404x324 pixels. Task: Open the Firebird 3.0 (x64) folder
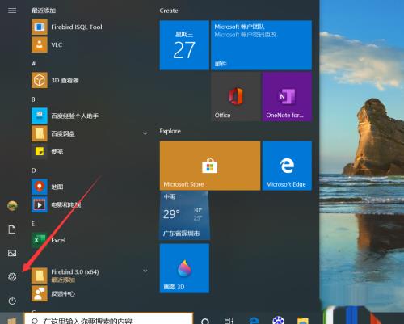(x=89, y=276)
